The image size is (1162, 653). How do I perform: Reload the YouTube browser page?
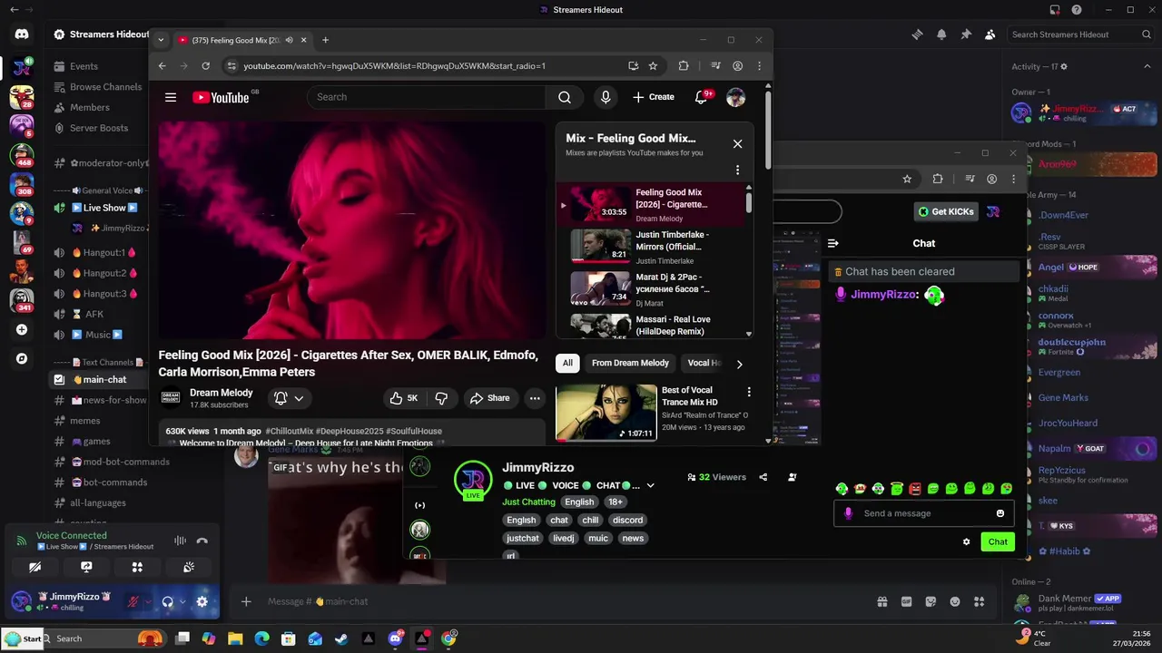pyautogui.click(x=206, y=65)
